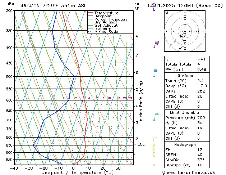Image resolution: width=226 pixels, height=175 pixels.
Task: Click the 8 km altitude label
Action: coord(137,37)
